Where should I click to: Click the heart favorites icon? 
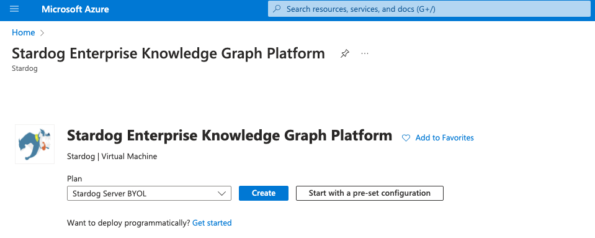(x=406, y=138)
